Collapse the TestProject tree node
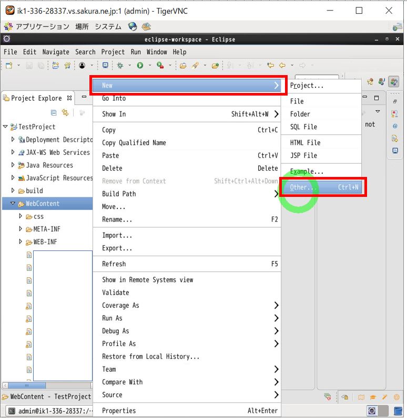This screenshot has width=407, height=419. point(5,127)
